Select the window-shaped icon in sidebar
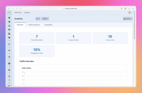Image resolution: width=142 pixels, height=93 pixels. pos(9,57)
